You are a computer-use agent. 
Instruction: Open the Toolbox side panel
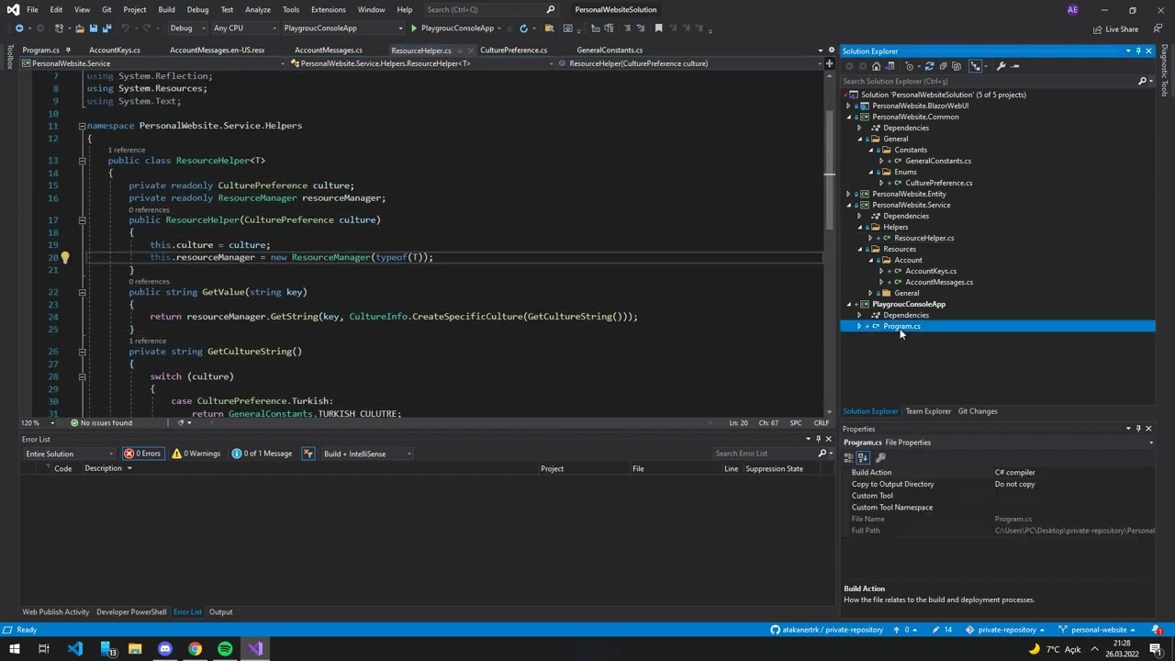pyautogui.click(x=10, y=57)
